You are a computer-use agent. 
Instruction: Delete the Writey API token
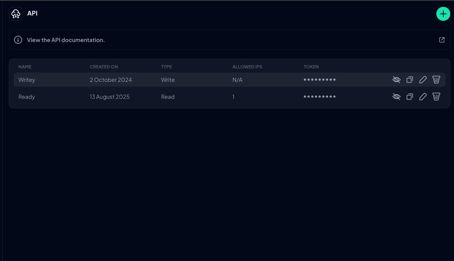click(x=436, y=80)
